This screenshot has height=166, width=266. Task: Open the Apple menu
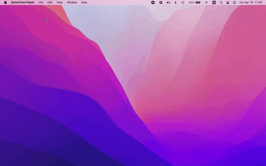pos(5,2)
